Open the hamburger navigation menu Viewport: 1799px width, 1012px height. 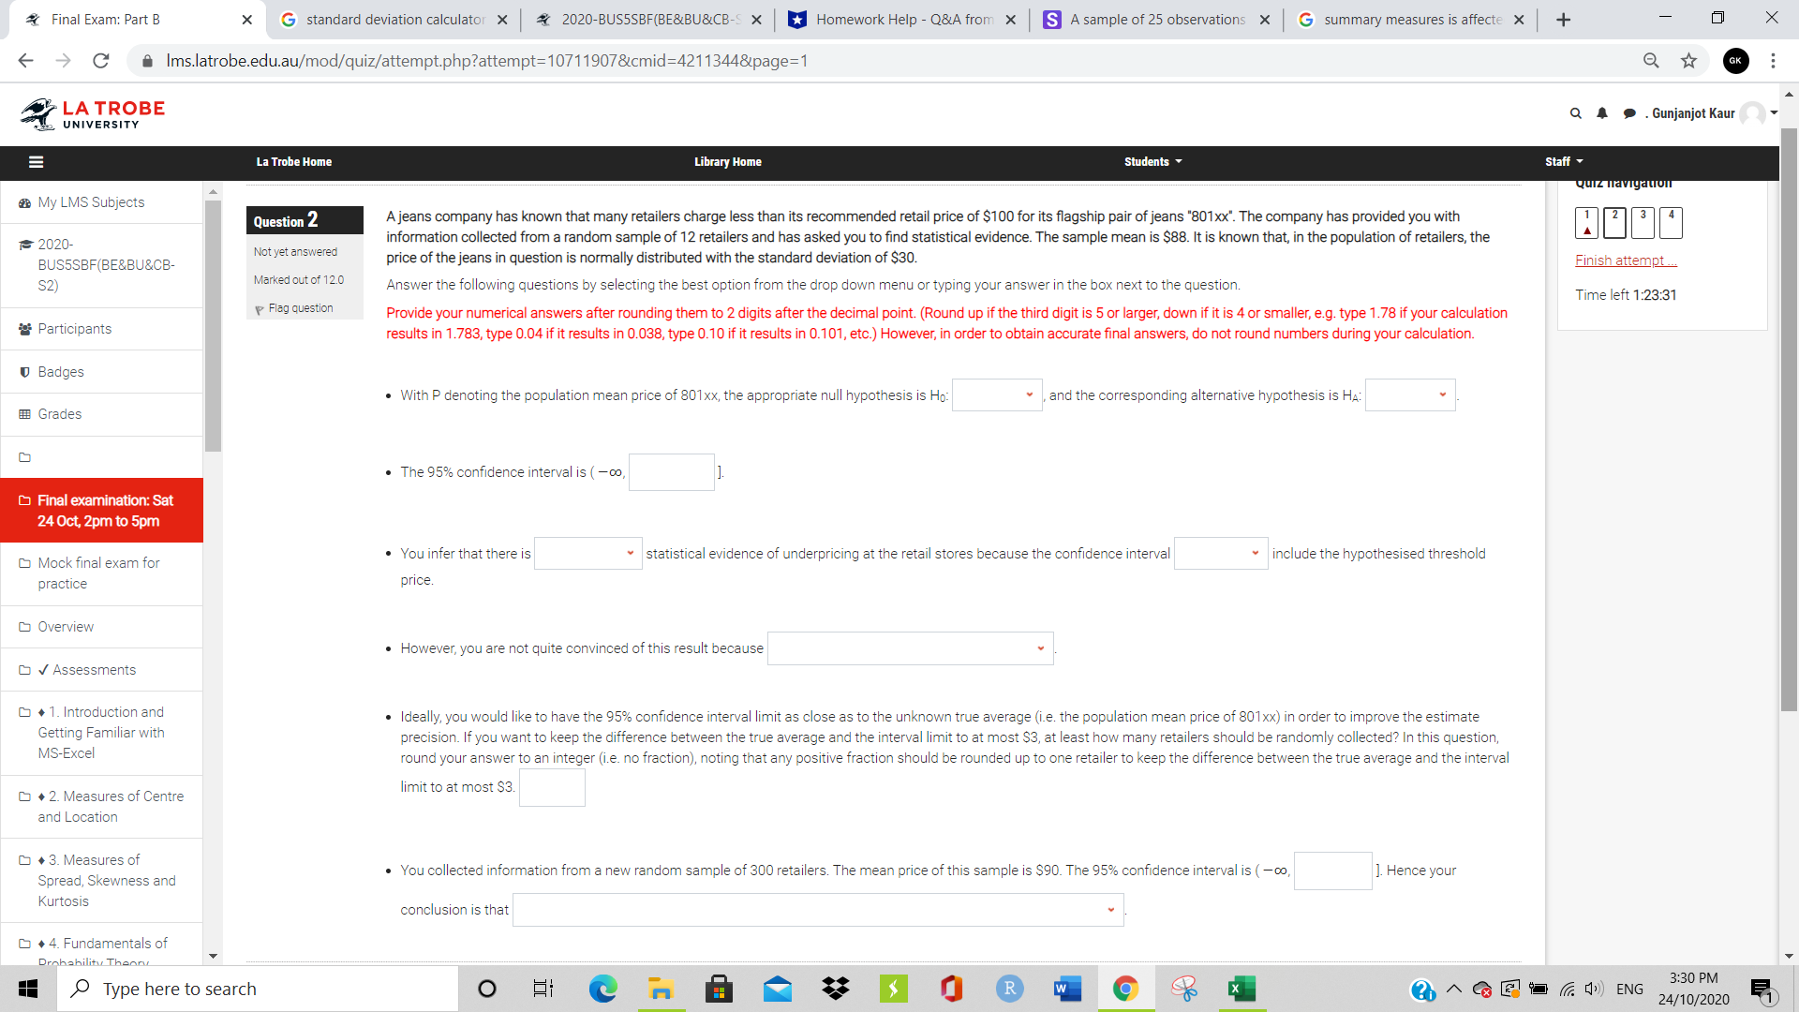36,161
